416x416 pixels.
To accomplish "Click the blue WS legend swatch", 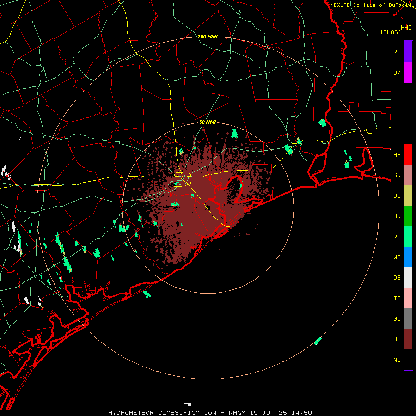I will pos(408,257).
